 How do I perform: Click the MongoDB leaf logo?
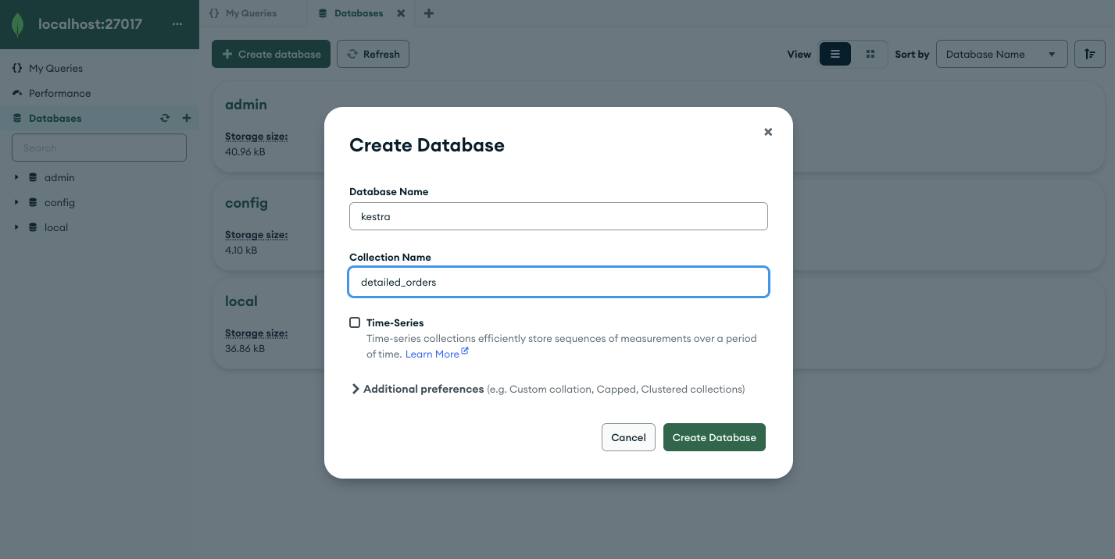(x=17, y=24)
